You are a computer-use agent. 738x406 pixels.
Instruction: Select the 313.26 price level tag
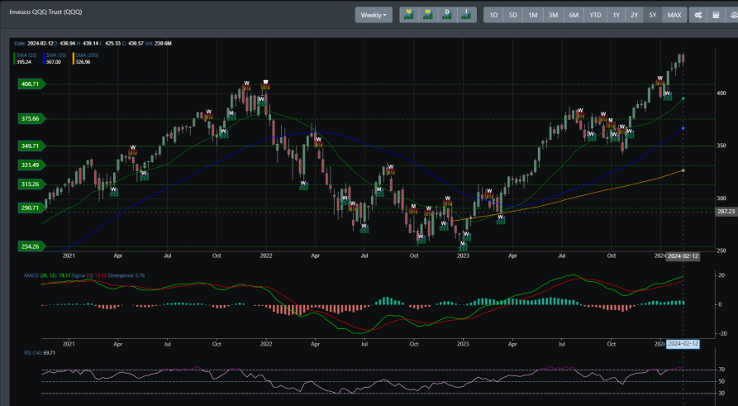[31, 184]
